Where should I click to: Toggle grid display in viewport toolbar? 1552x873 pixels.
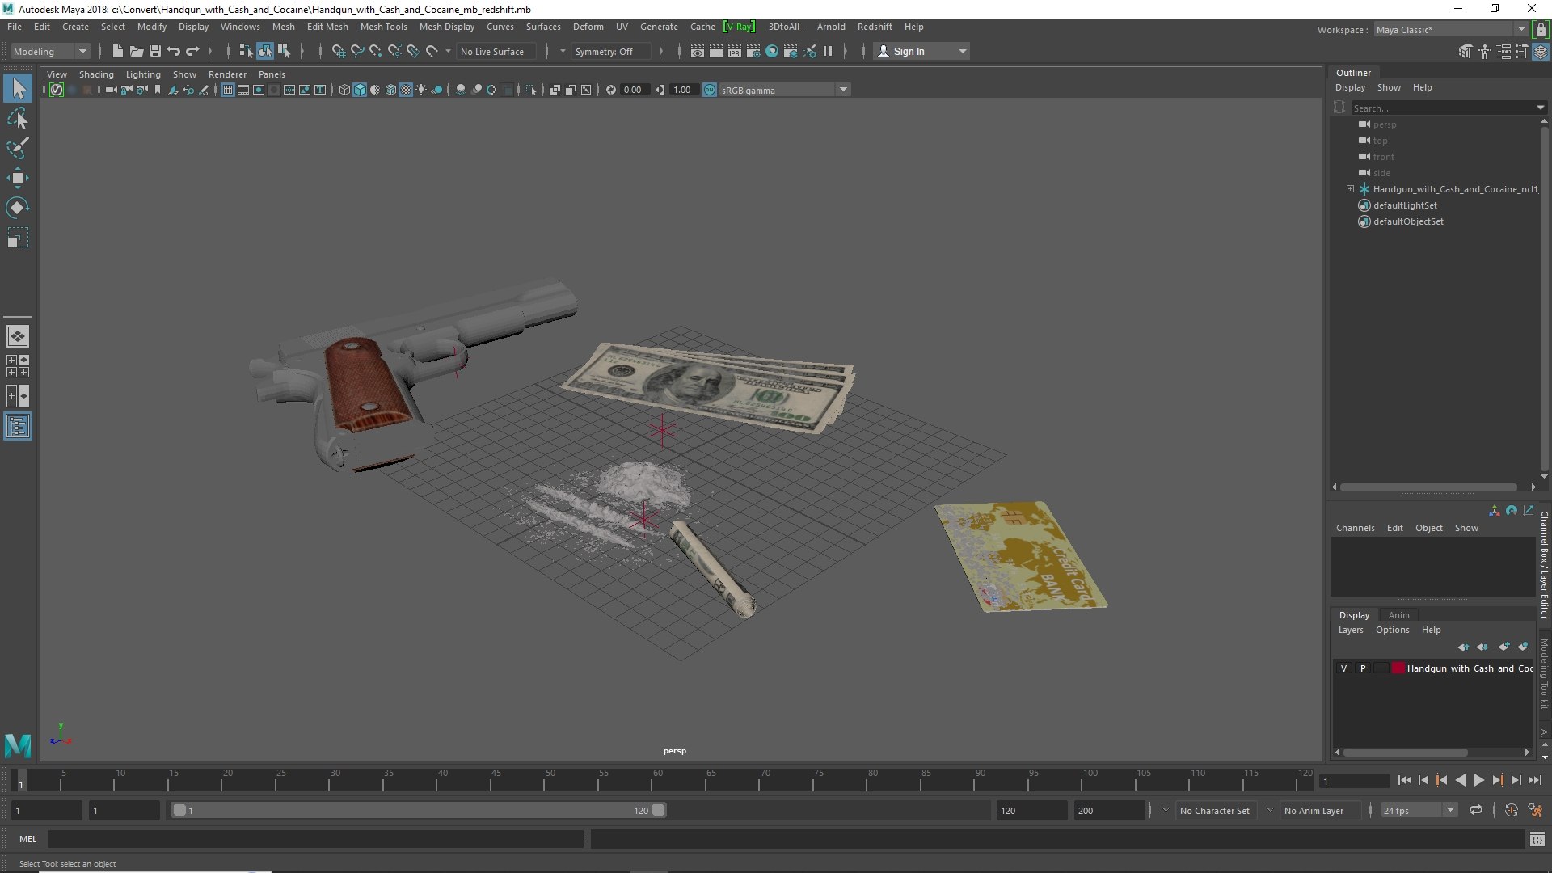(x=228, y=90)
